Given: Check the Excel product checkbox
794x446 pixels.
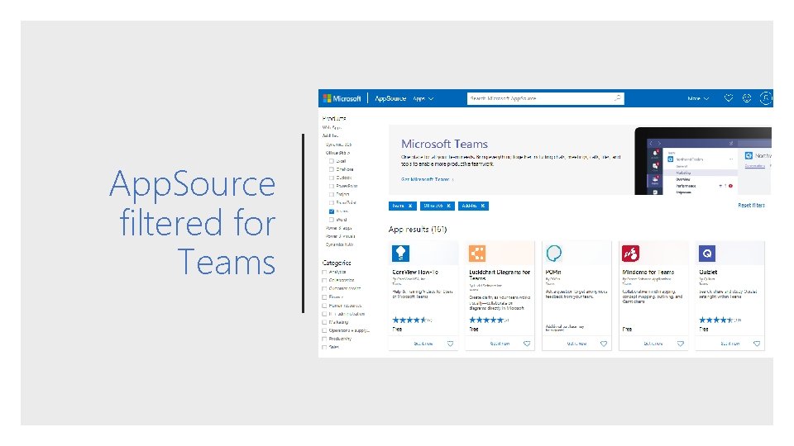Looking at the screenshot, I should (332, 161).
